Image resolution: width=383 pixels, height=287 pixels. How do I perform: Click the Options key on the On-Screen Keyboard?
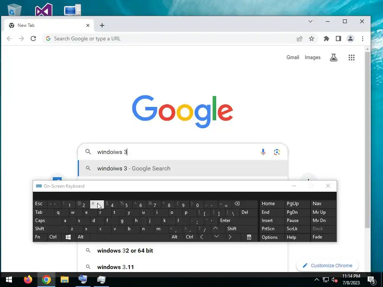pos(272,237)
